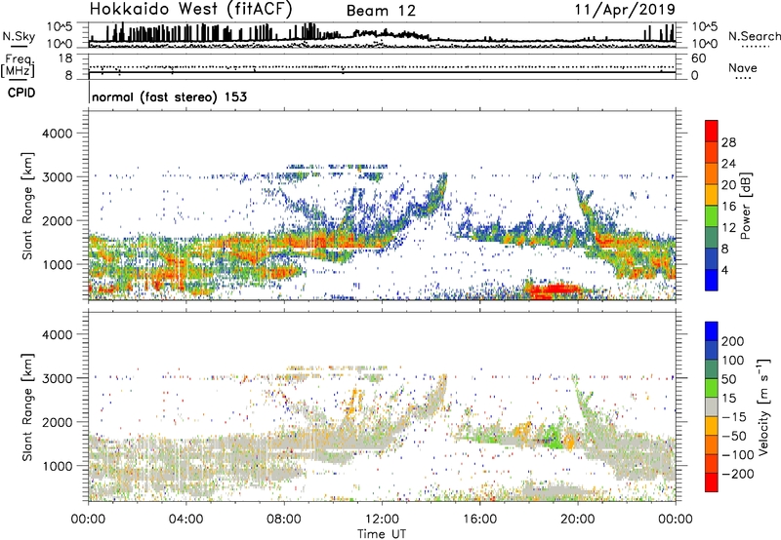Click the '4' tick on the power colorbar

click(725, 270)
